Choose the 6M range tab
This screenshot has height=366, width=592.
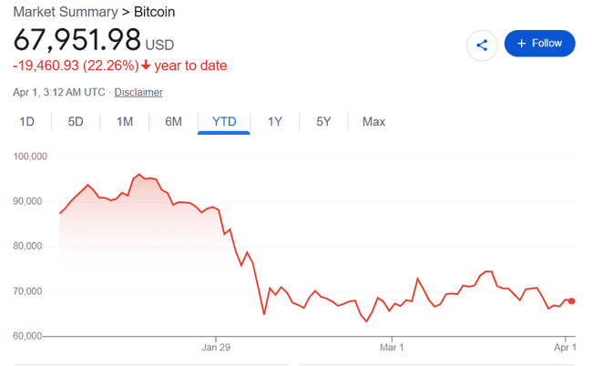point(173,121)
